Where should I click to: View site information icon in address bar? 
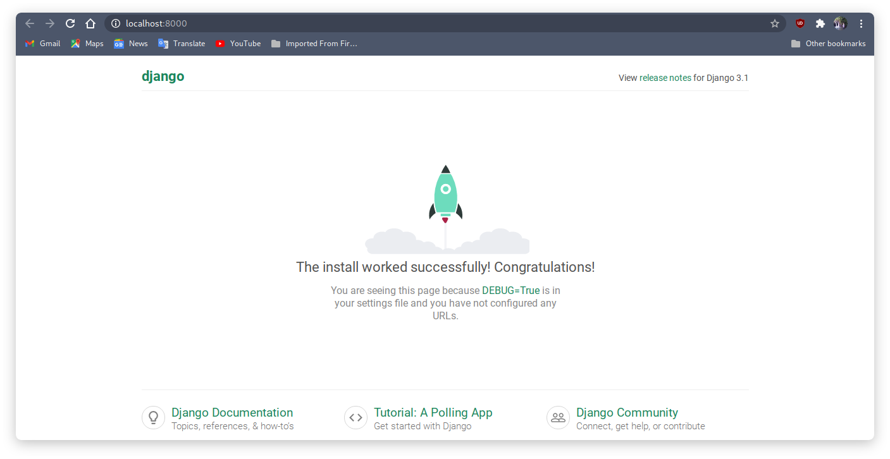(x=116, y=23)
